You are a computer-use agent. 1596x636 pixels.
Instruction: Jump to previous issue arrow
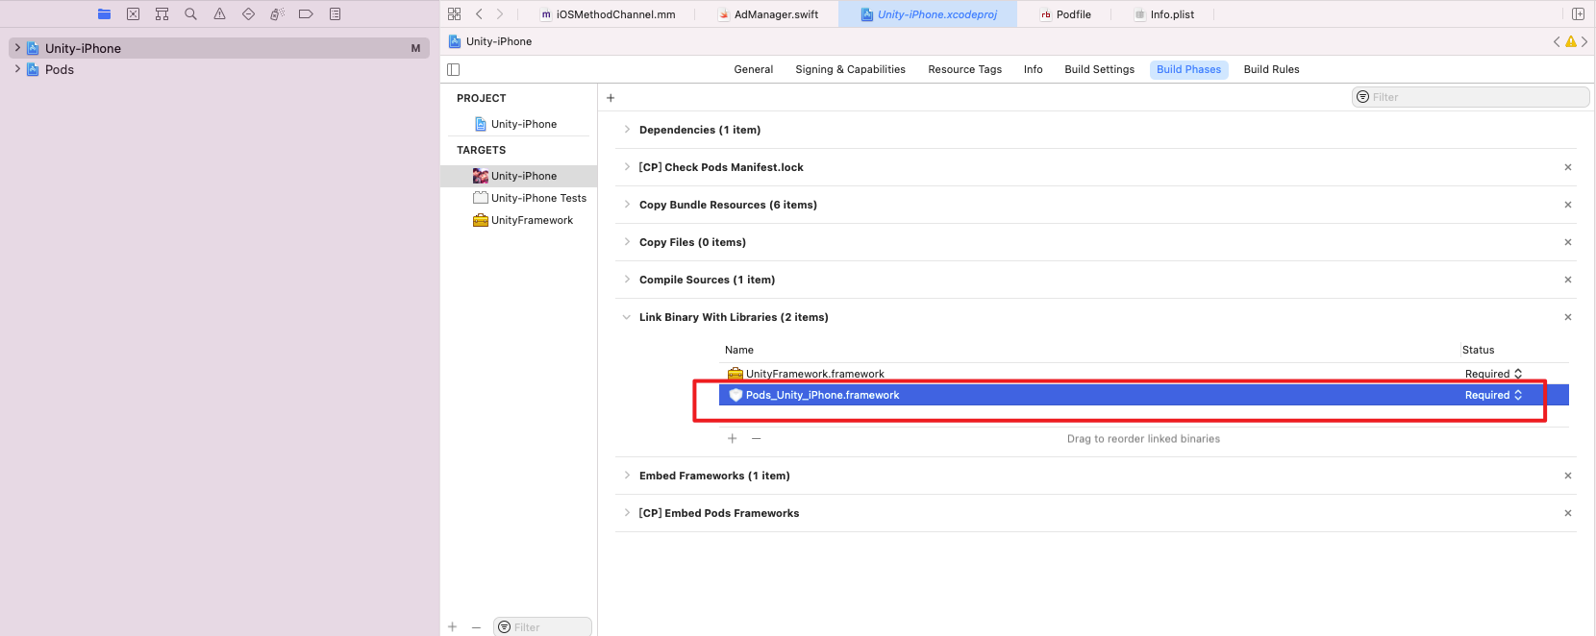[x=1557, y=41]
